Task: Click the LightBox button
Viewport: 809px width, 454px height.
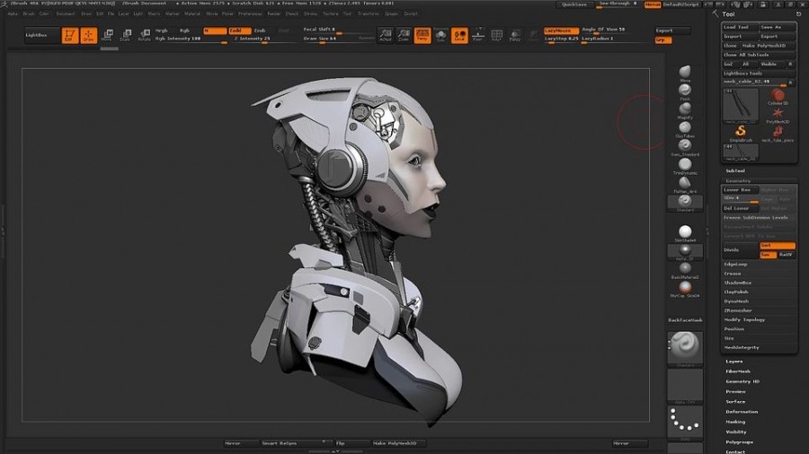Action: coord(39,35)
